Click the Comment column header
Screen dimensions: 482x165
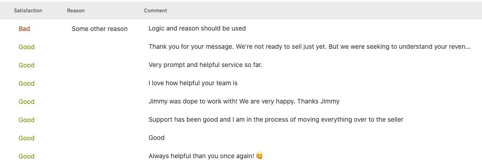click(x=155, y=10)
